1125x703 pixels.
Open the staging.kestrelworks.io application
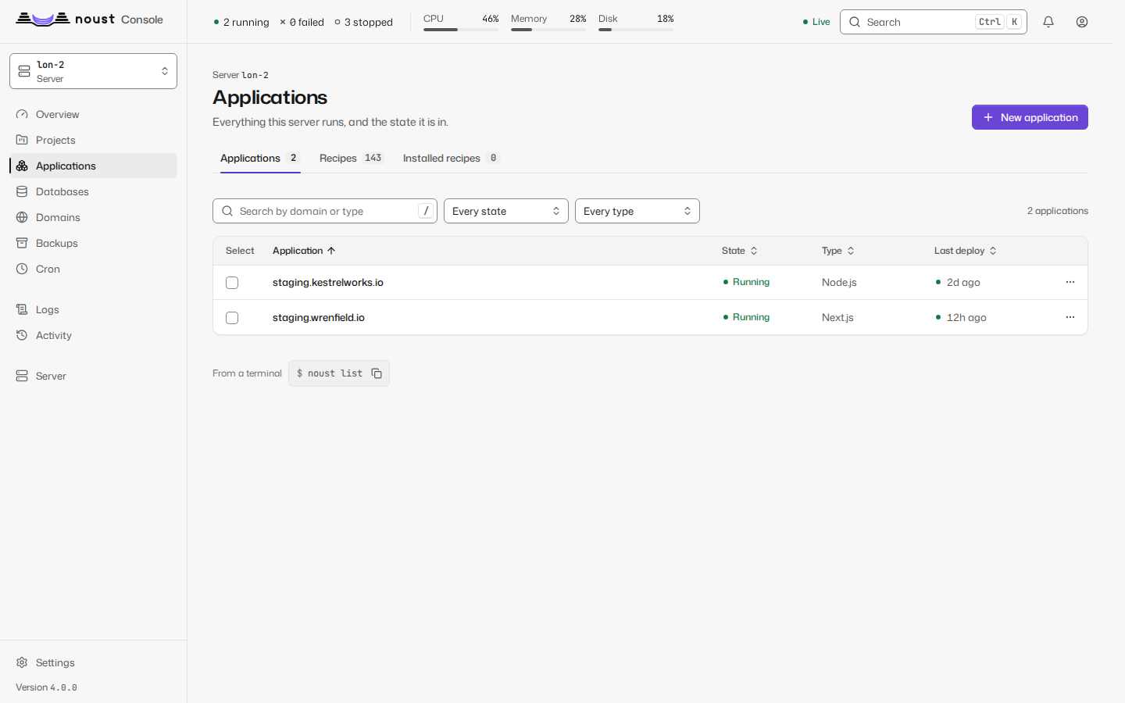[x=328, y=282]
